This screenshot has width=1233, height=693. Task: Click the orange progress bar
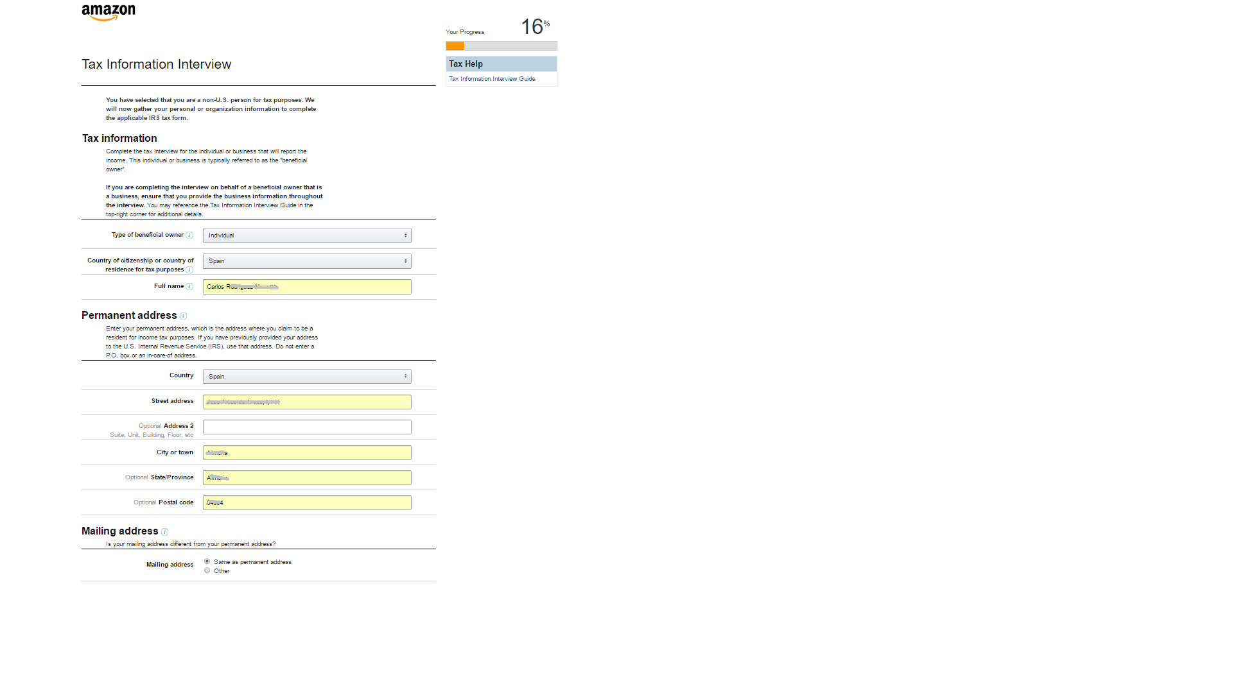click(455, 46)
